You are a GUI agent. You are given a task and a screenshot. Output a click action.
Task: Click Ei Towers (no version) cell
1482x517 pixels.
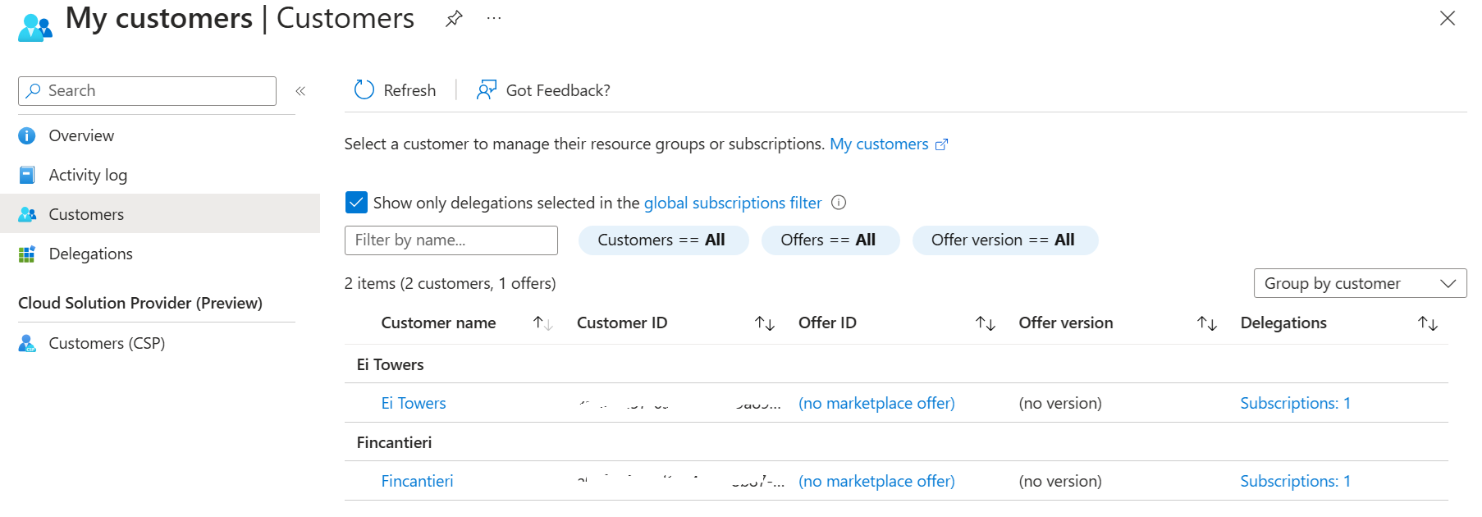point(1060,403)
